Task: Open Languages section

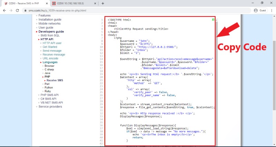Action: tap(50, 62)
